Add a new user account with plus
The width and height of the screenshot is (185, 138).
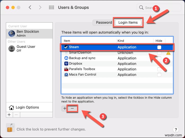(9, 115)
